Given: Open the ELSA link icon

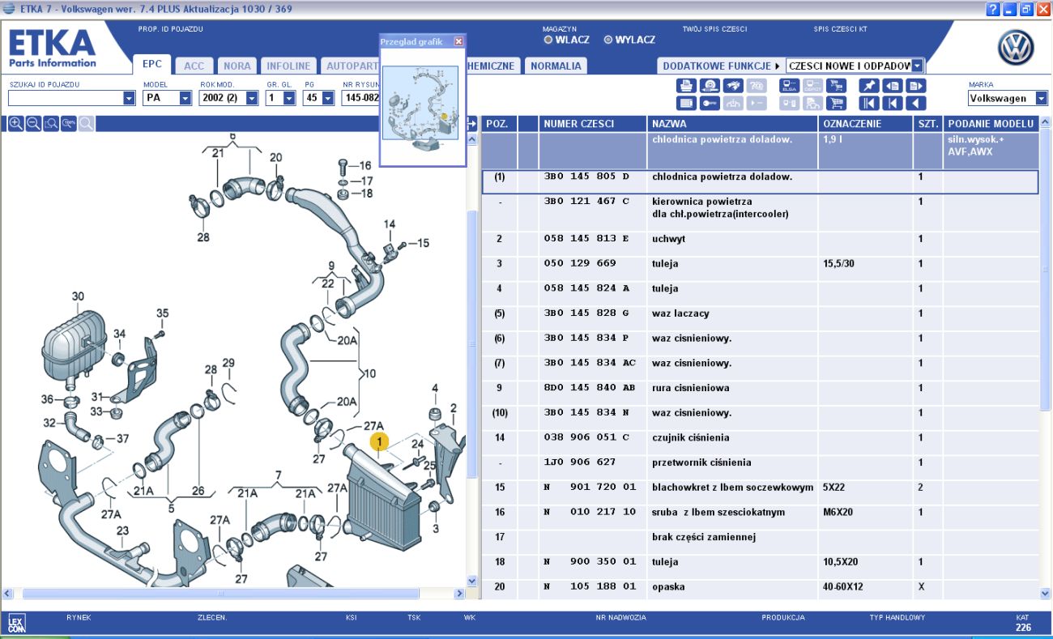Looking at the screenshot, I should (789, 86).
